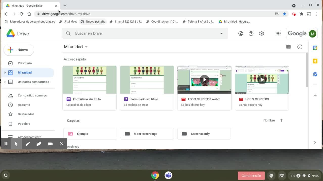Image resolution: width=323 pixels, height=181 pixels.
Task: Open Compartido conmigo
Action: (32, 95)
